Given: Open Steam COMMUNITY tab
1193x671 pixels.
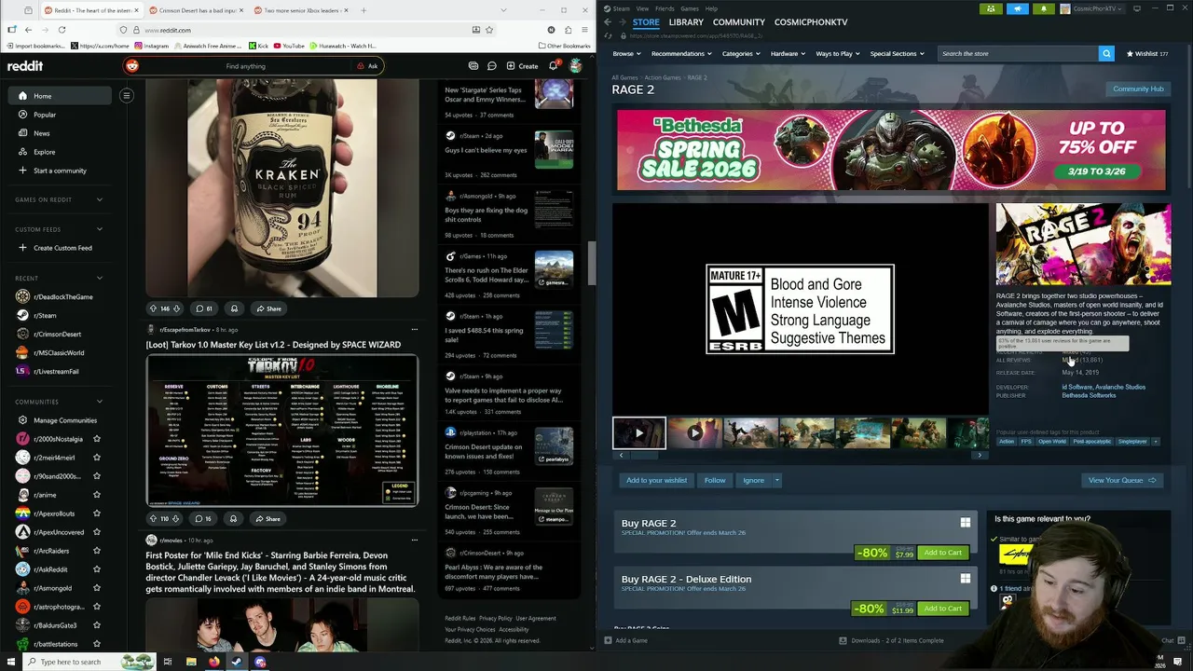Looking at the screenshot, I should 739,21.
